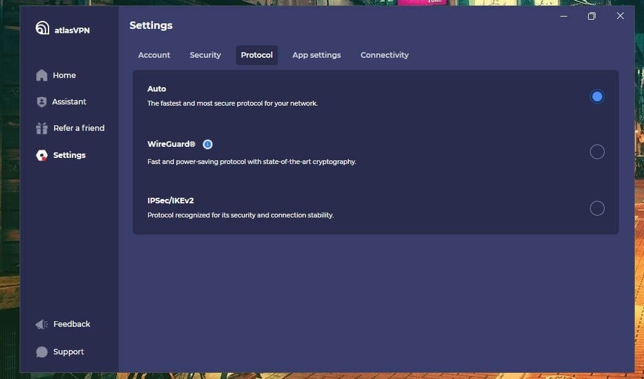
Task: Open the WireGuard info icon
Action: [208, 144]
